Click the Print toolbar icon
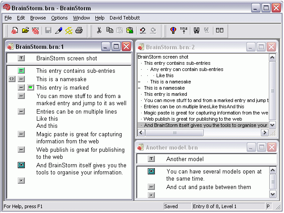 79,30
